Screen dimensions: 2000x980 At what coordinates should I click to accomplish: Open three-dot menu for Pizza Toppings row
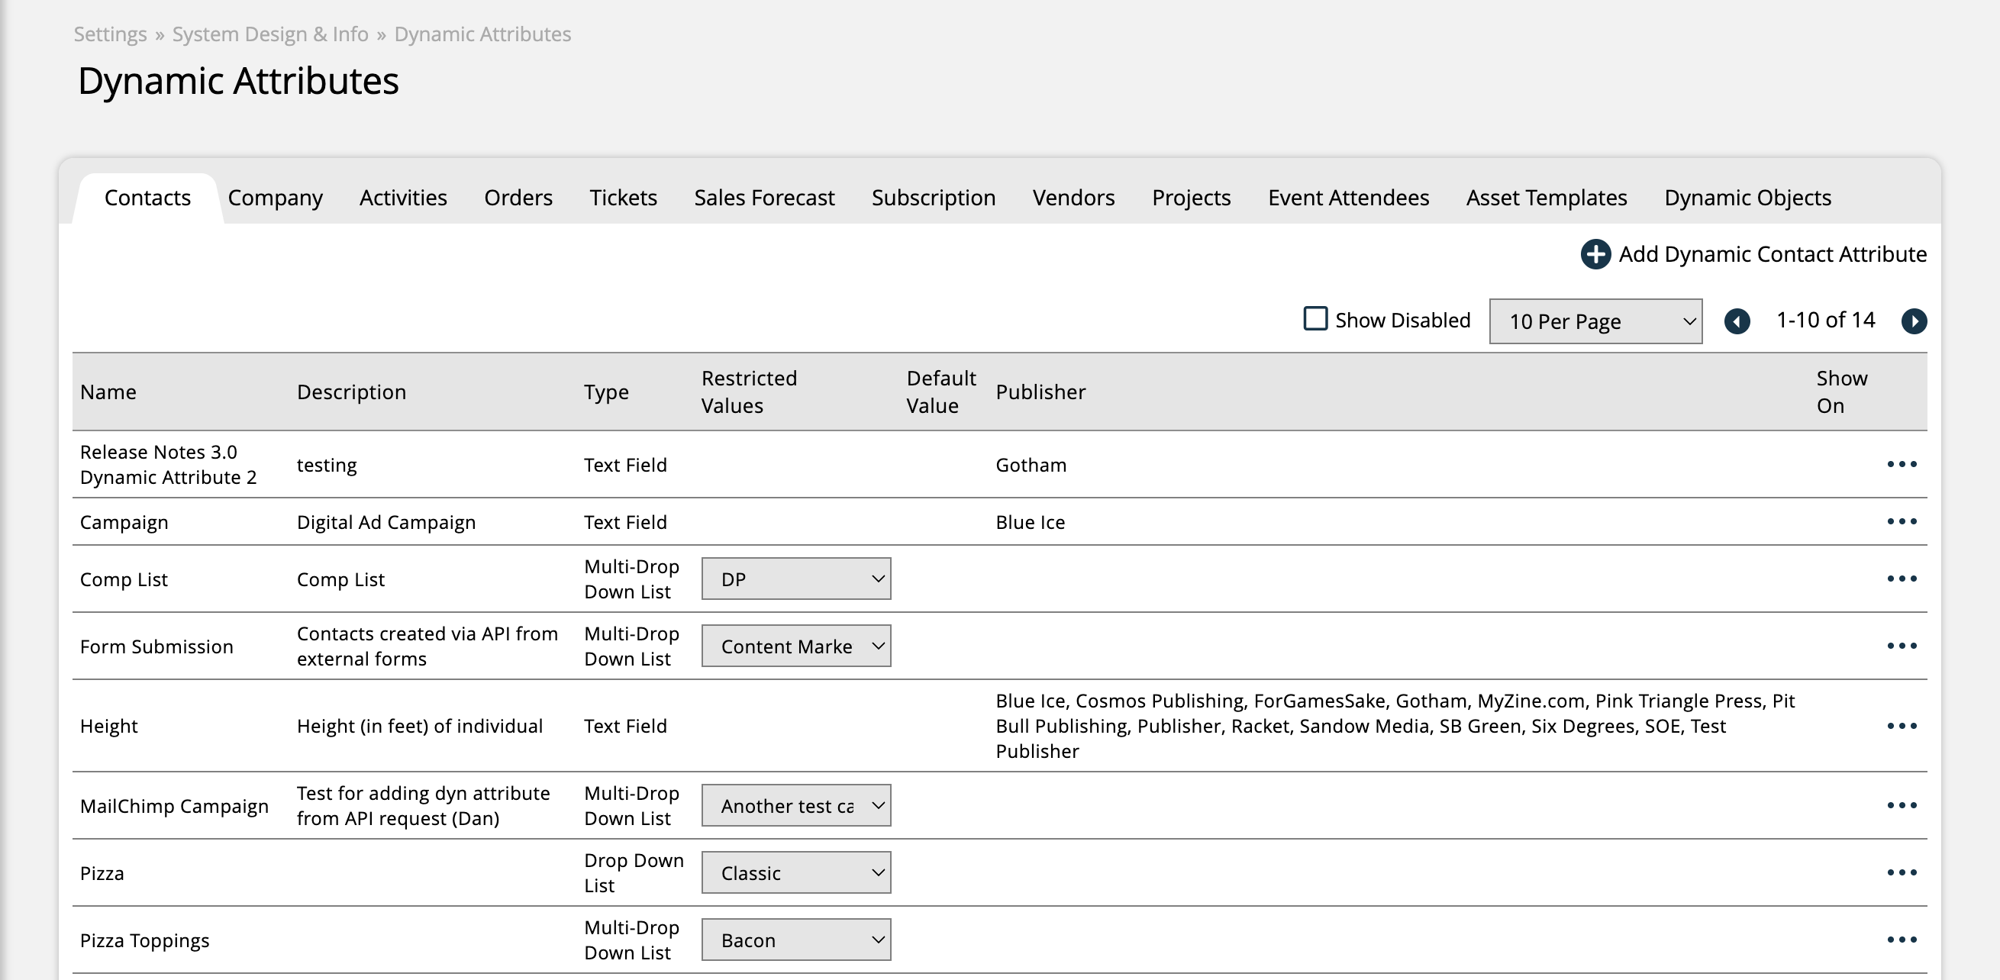point(1902,940)
